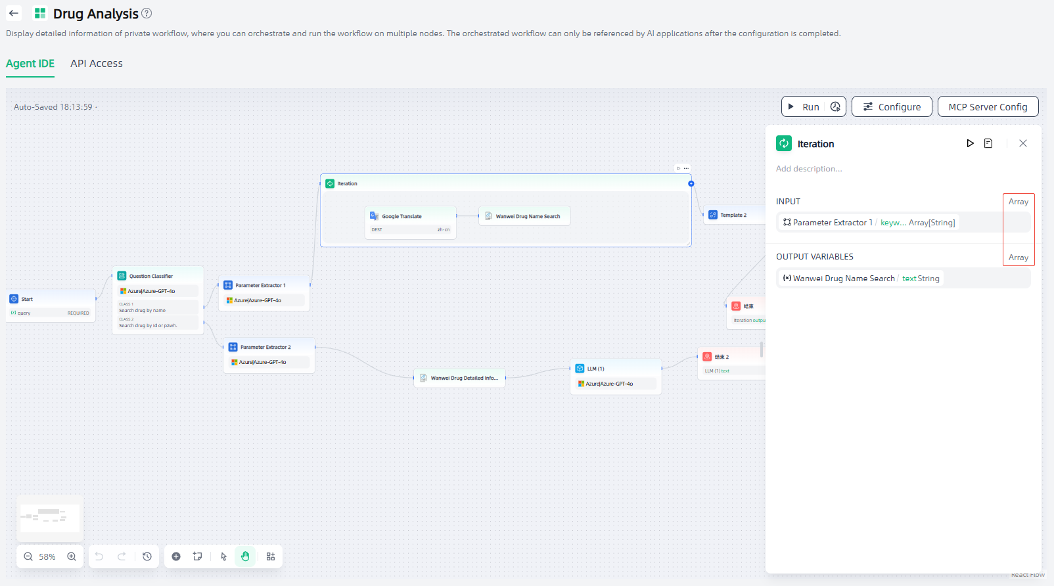Open run history beside Run button
Viewport: 1054px width, 586px height.
(x=835, y=106)
